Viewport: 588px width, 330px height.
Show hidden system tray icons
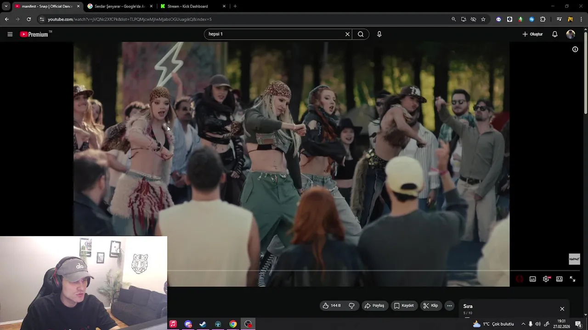(x=523, y=324)
